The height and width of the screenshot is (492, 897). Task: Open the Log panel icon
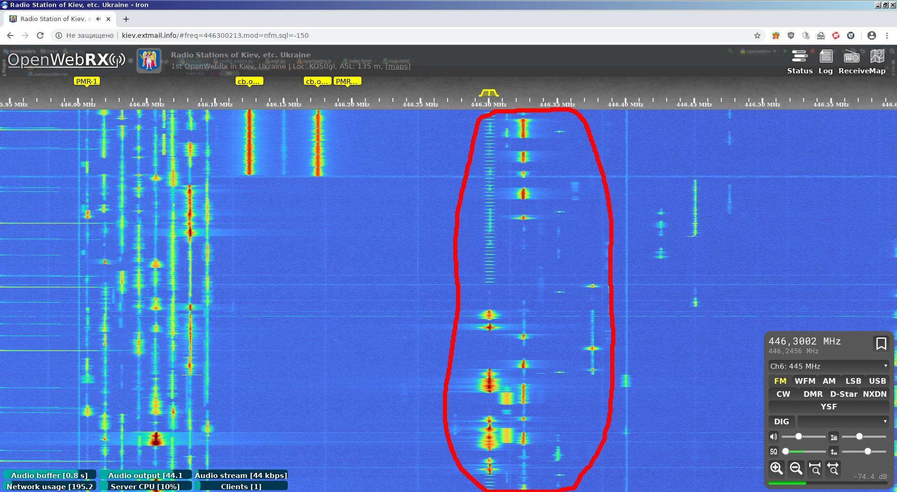tap(826, 57)
